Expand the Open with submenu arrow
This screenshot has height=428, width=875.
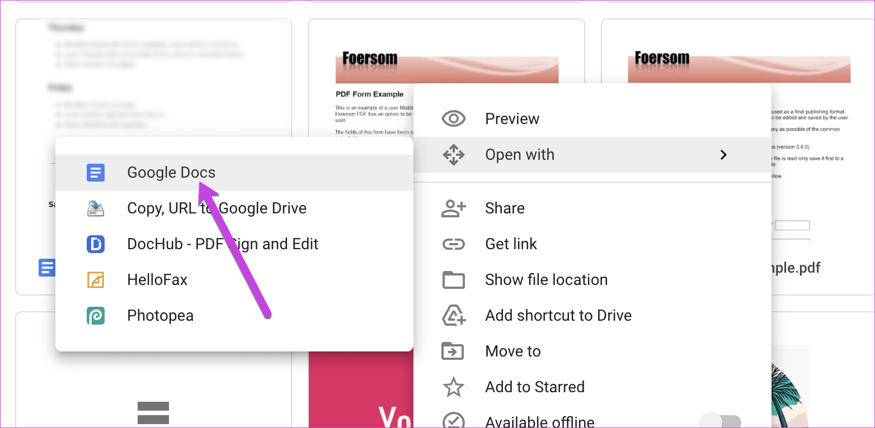point(723,154)
